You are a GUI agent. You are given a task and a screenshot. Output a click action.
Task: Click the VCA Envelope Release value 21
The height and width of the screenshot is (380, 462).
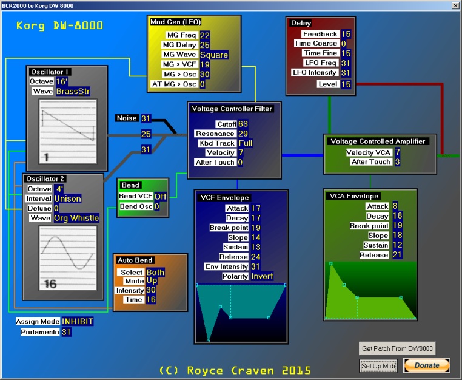pyautogui.click(x=397, y=254)
